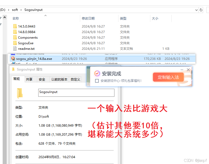Click the Components folder icon

click(x=15, y=38)
